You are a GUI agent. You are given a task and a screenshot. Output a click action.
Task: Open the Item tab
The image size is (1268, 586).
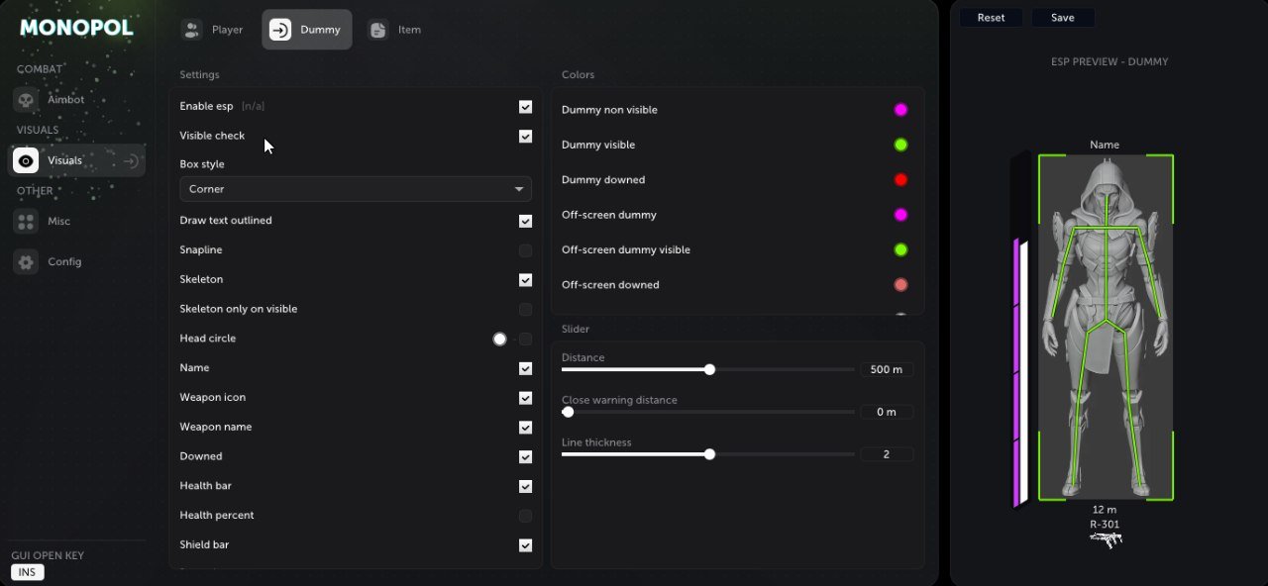pos(395,30)
